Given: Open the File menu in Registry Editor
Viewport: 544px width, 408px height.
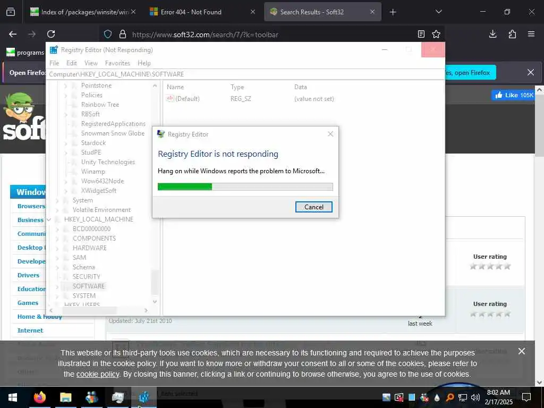Looking at the screenshot, I should tap(54, 63).
